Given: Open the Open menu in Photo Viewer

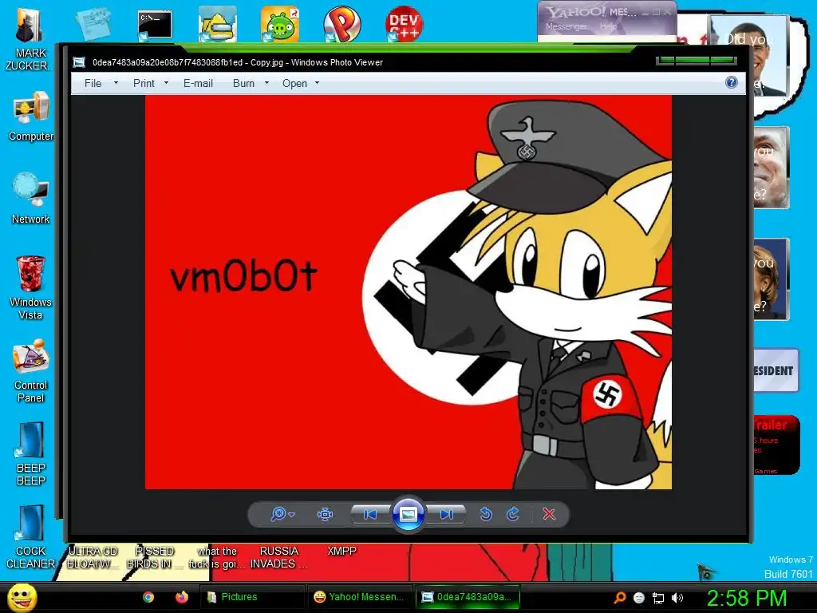Looking at the screenshot, I should pos(294,83).
